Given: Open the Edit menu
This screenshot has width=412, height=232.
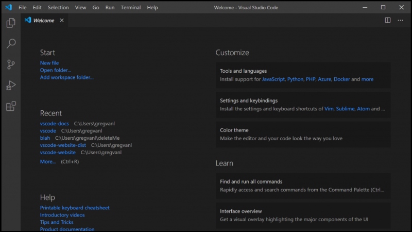Looking at the screenshot, I should 37,7.
